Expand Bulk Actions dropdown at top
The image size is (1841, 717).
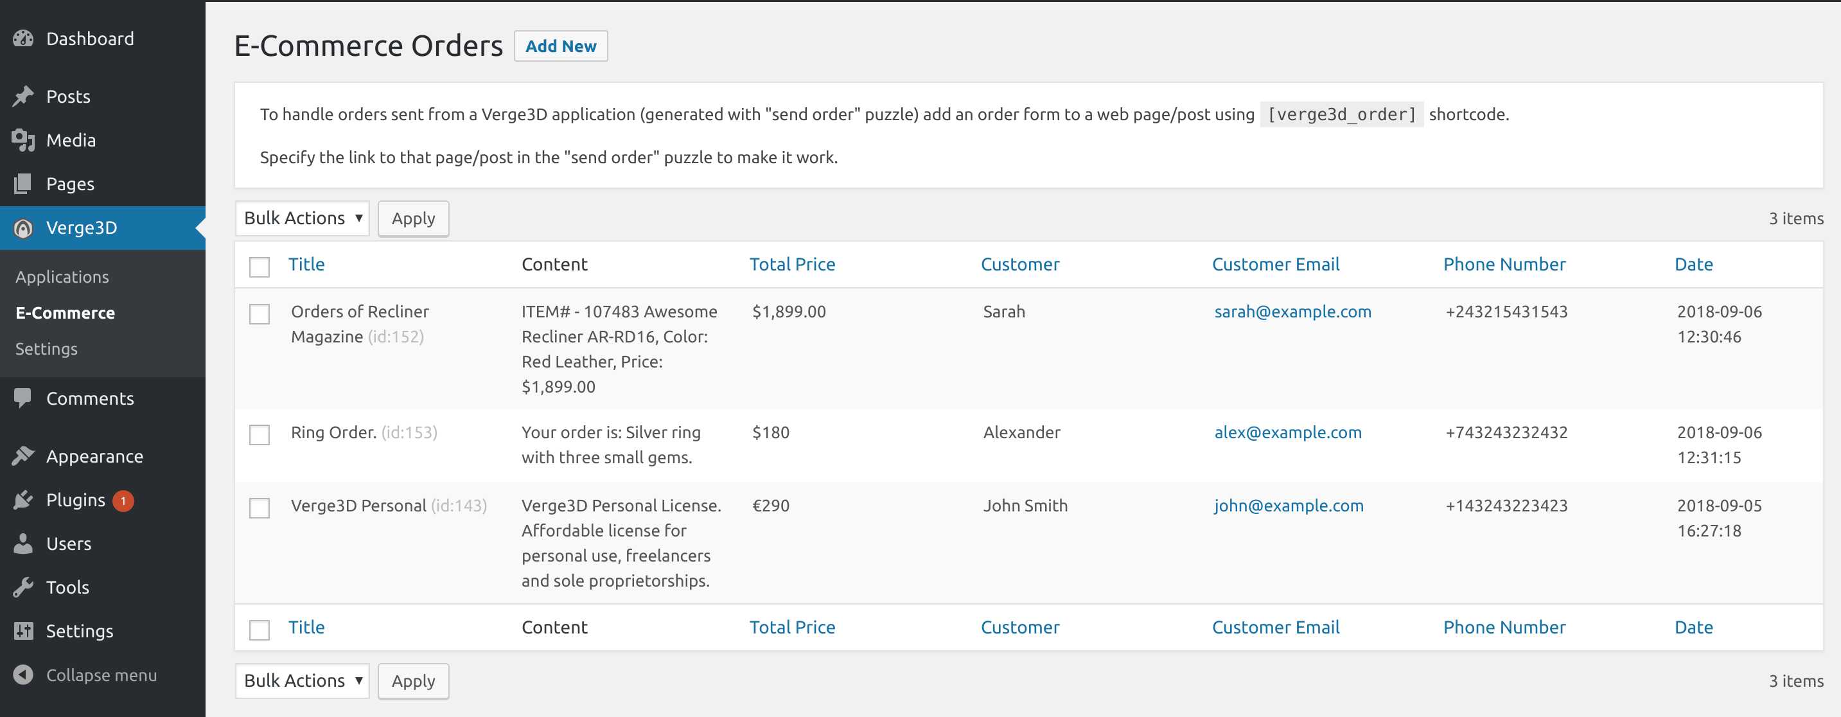pos(302,217)
